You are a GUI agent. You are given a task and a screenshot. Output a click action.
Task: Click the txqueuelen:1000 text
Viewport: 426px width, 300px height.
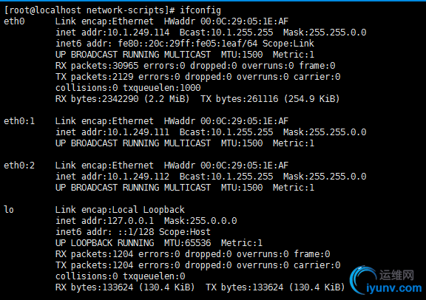(x=162, y=88)
